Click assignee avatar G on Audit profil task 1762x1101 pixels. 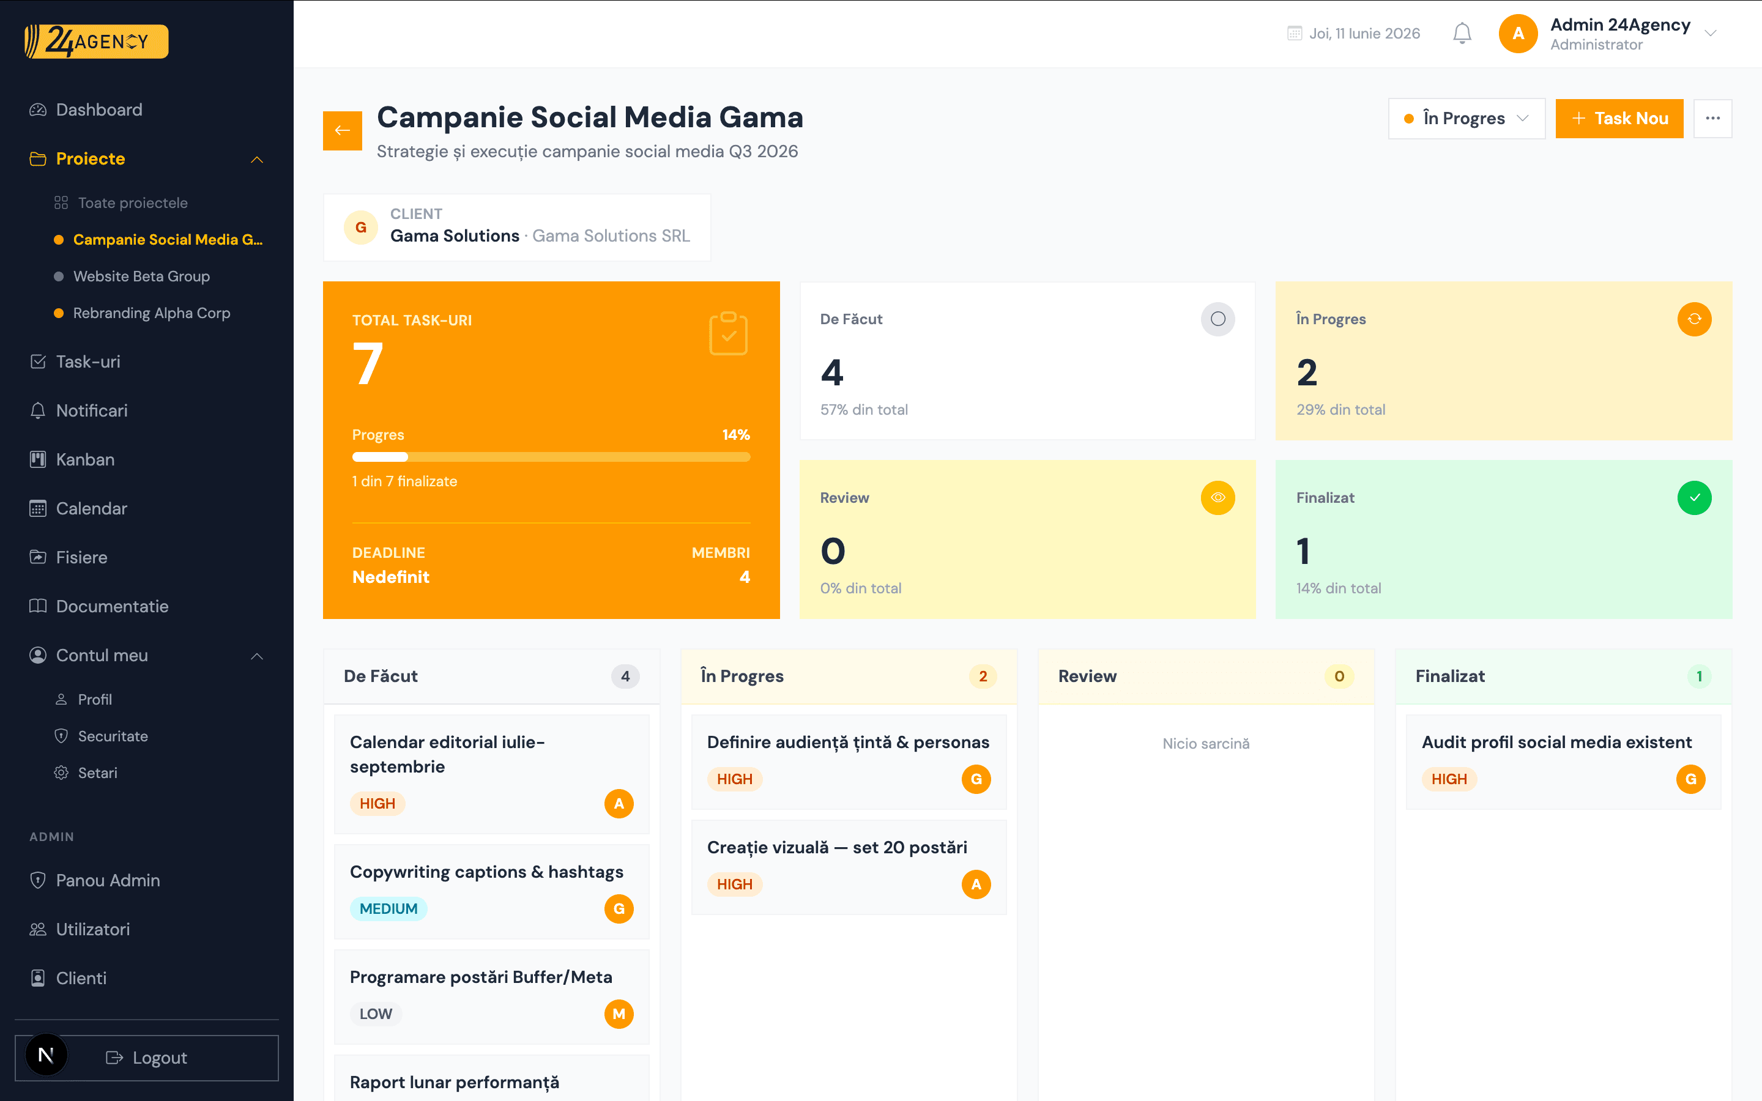pyautogui.click(x=1690, y=779)
